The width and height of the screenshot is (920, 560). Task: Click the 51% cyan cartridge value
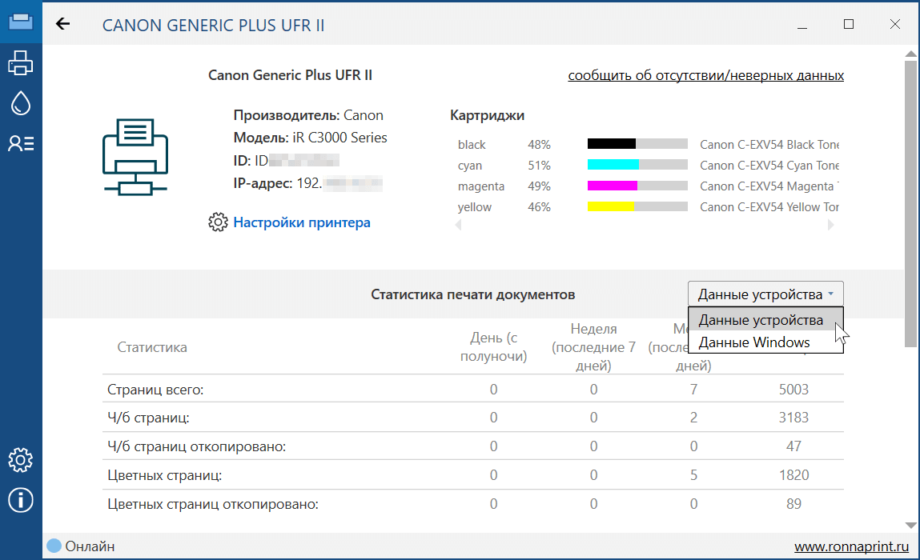[539, 166]
